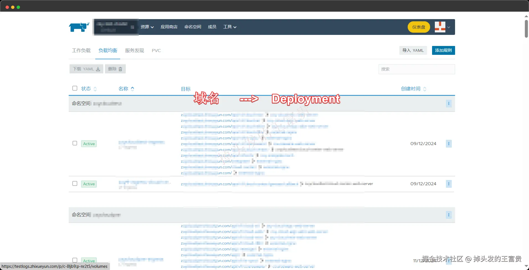Click the 导入 YAML button
529x270 pixels.
413,50
